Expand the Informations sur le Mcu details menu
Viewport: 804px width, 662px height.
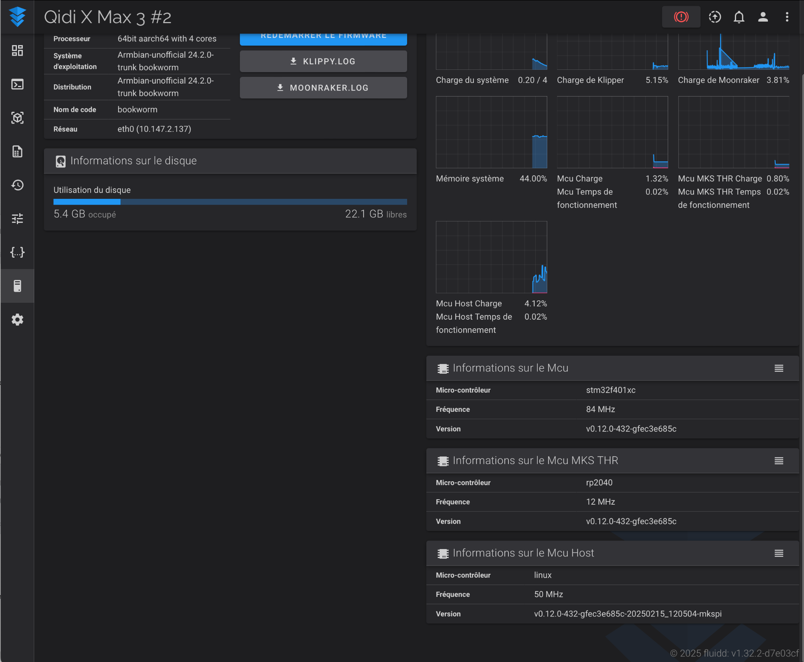tap(778, 368)
